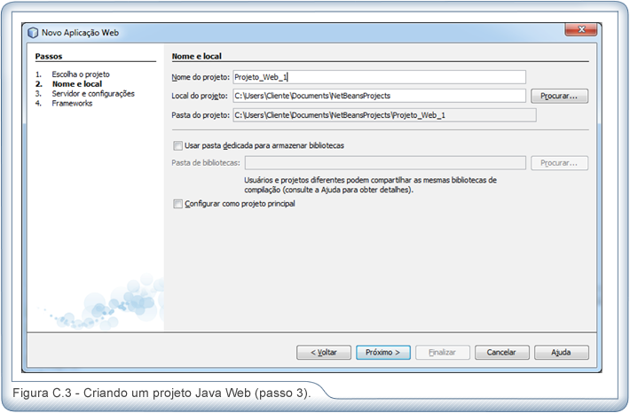
Task: Cancel the wizard with Cancelar
Action: point(502,353)
